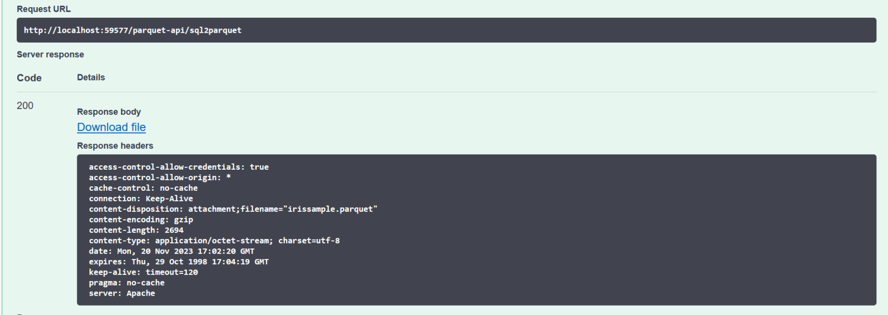Click the content-length: 2694 line

[136, 230]
